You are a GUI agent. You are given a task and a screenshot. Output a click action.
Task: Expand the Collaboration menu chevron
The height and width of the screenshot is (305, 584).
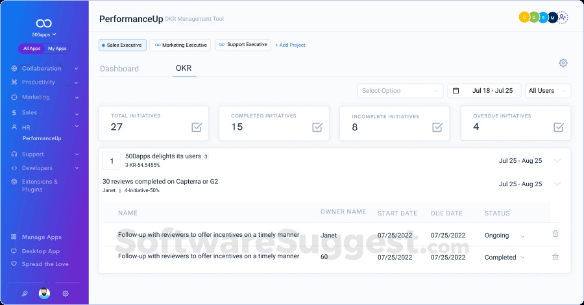pyautogui.click(x=76, y=69)
